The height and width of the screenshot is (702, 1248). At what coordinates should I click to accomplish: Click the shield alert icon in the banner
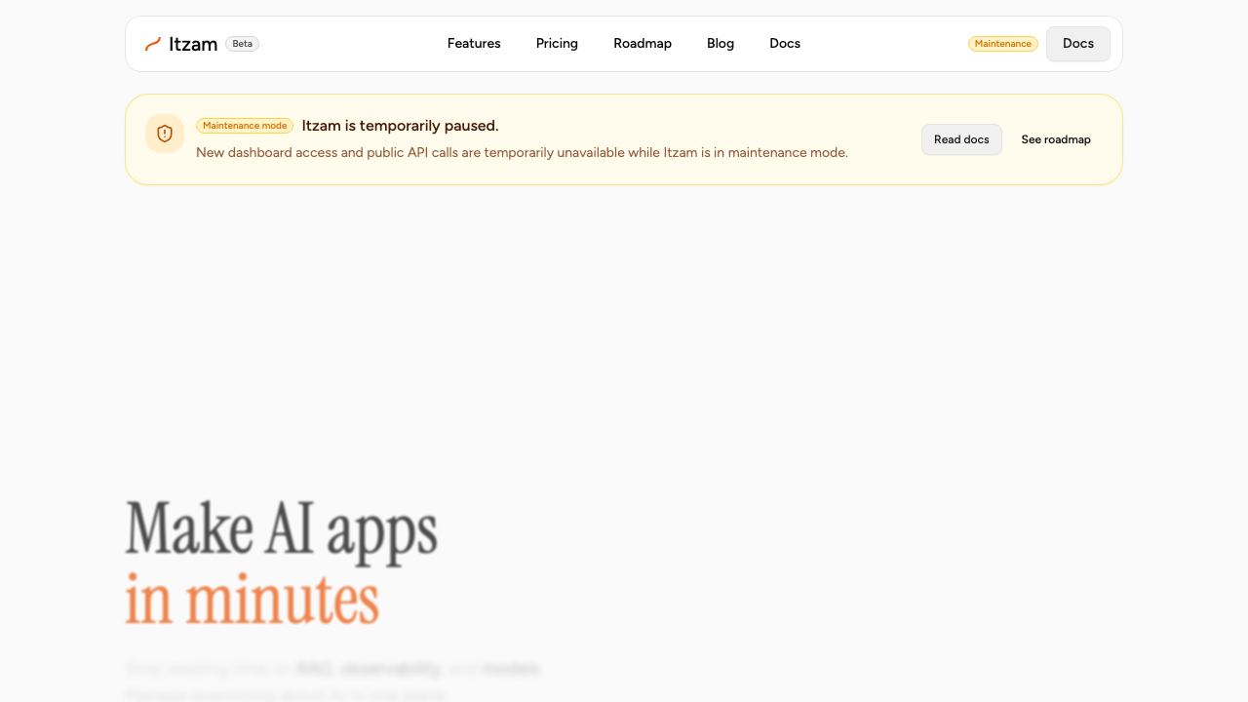(x=165, y=134)
